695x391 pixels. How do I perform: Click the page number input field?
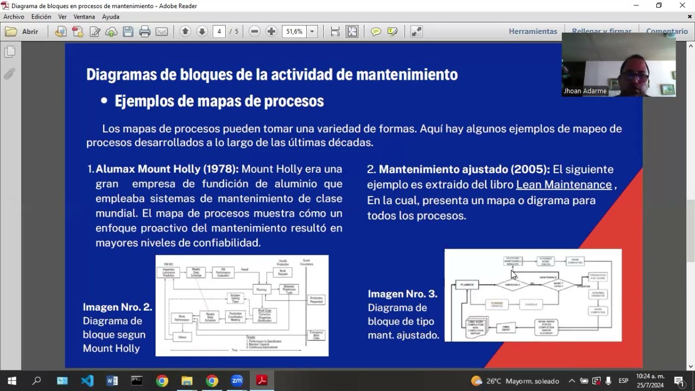219,31
